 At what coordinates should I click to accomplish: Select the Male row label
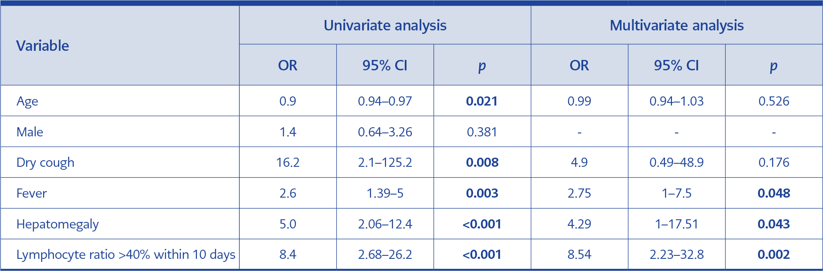point(30,132)
